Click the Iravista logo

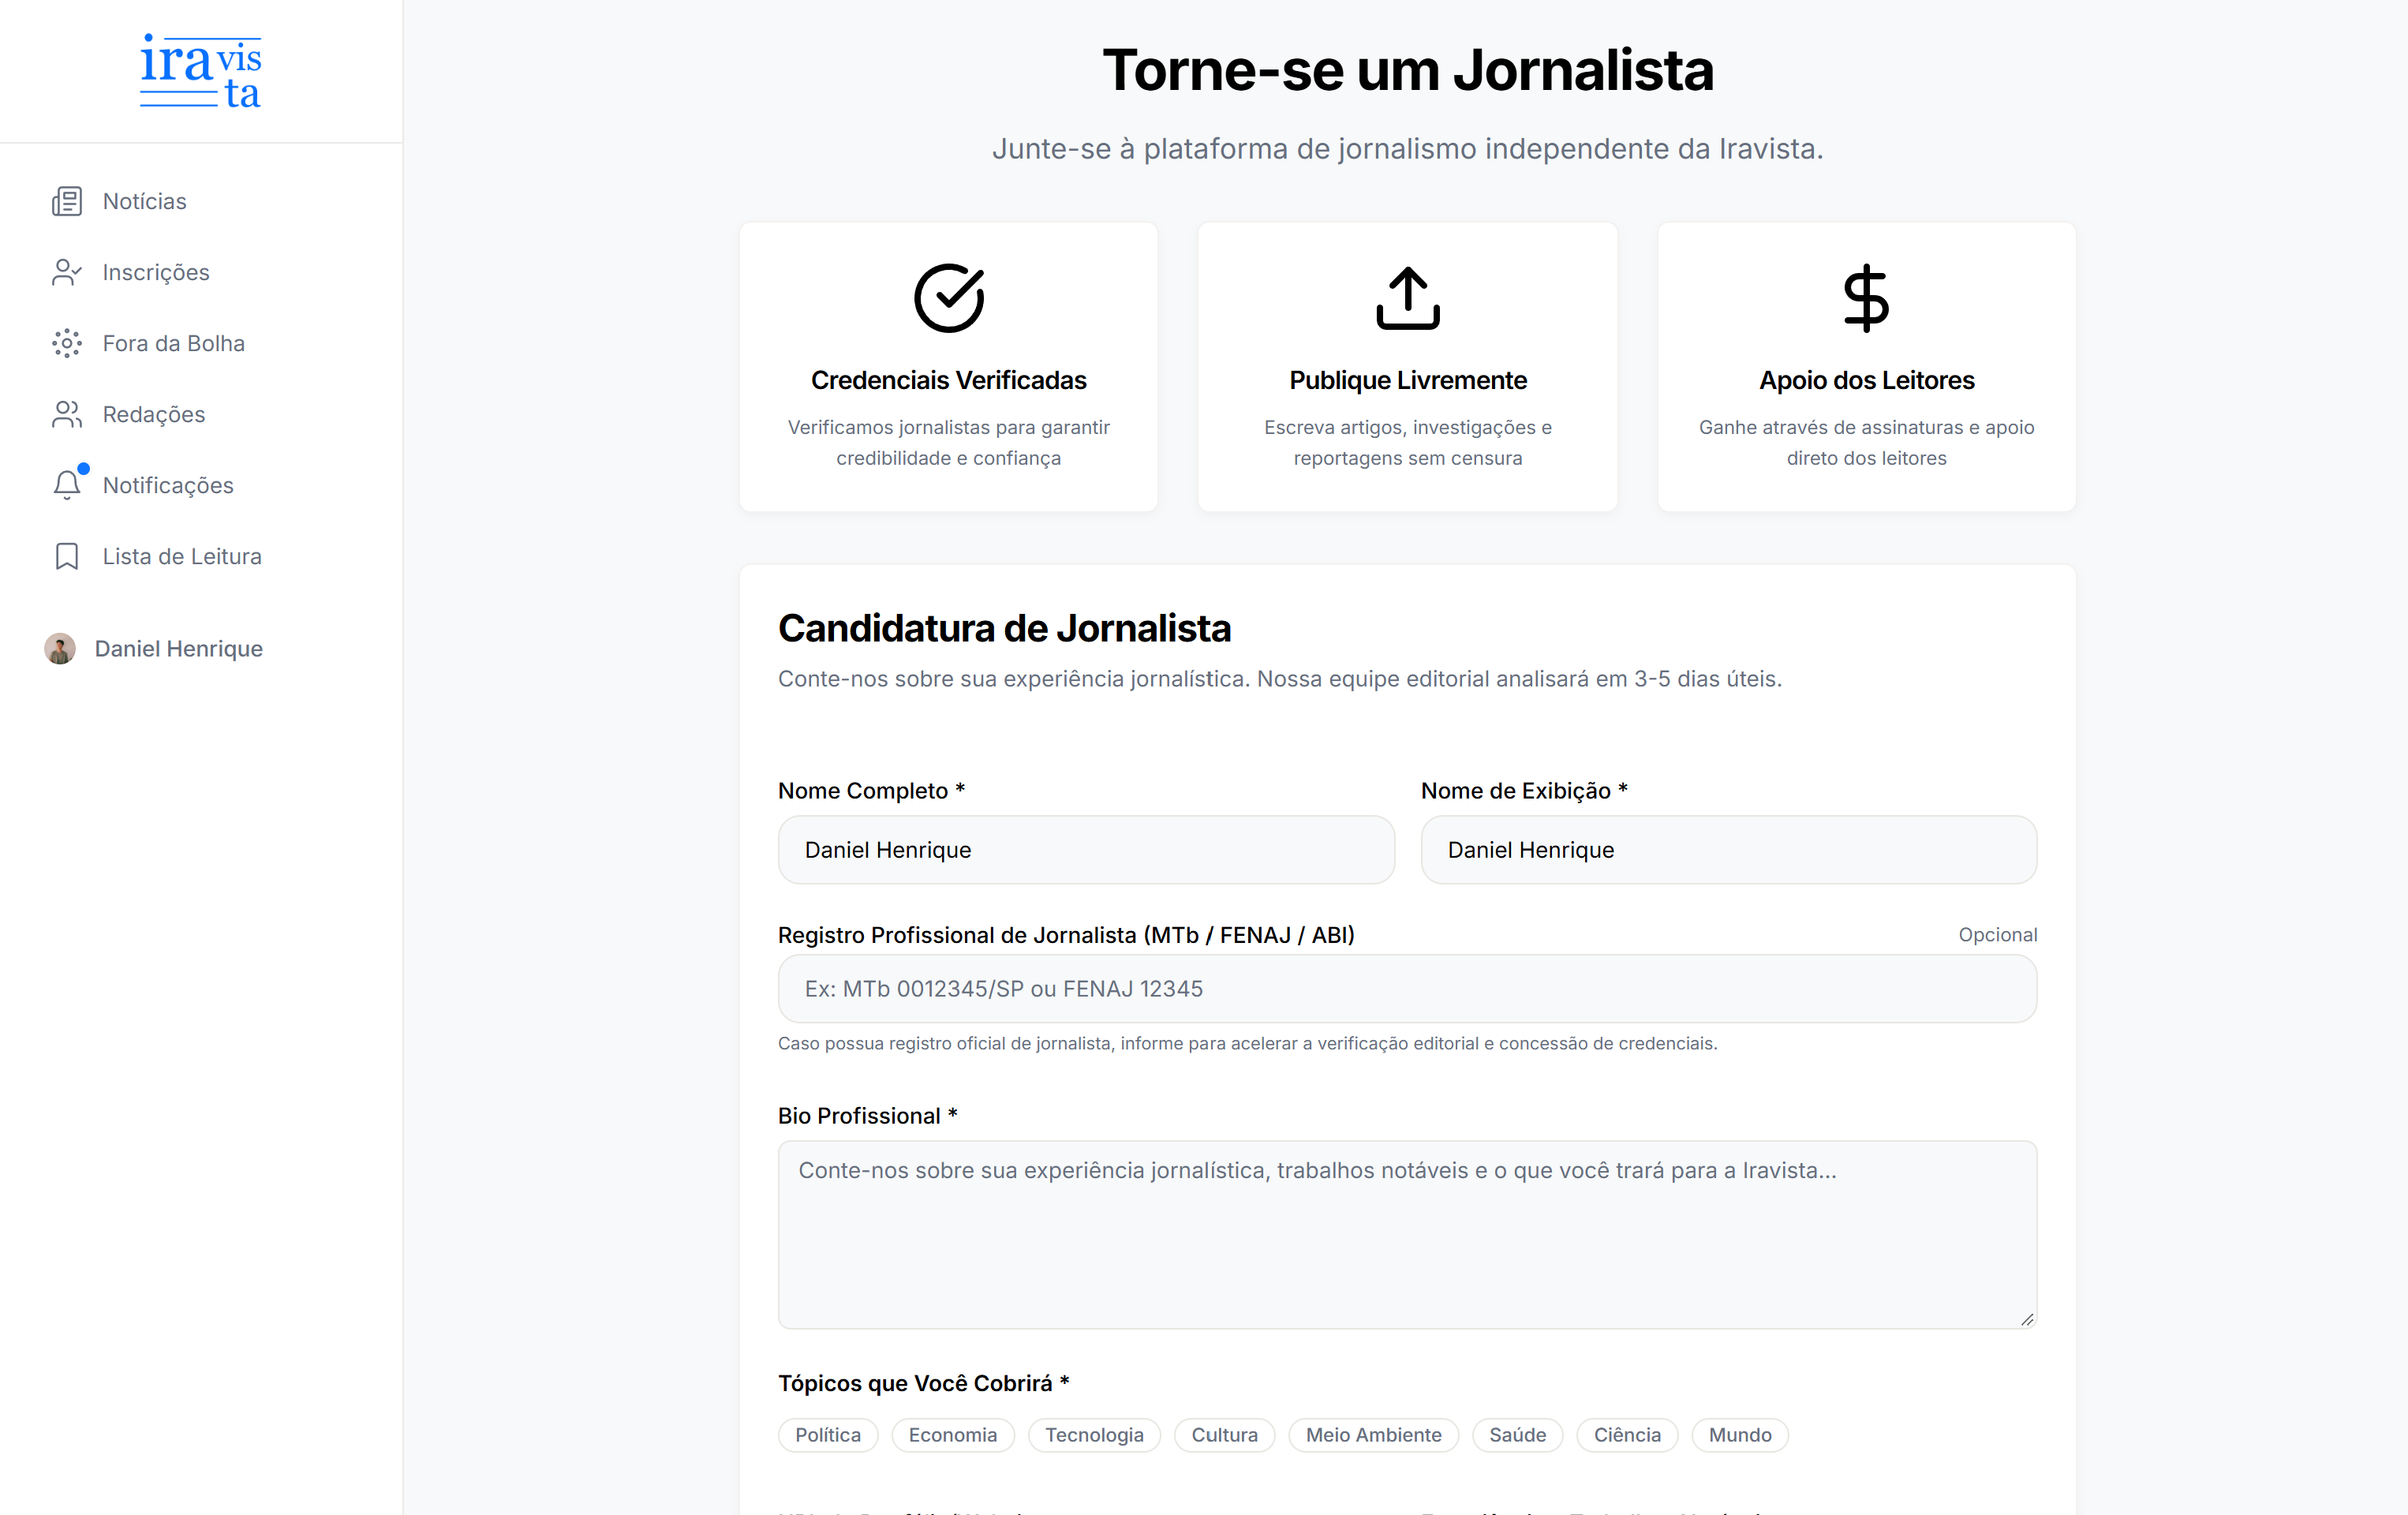[201, 70]
